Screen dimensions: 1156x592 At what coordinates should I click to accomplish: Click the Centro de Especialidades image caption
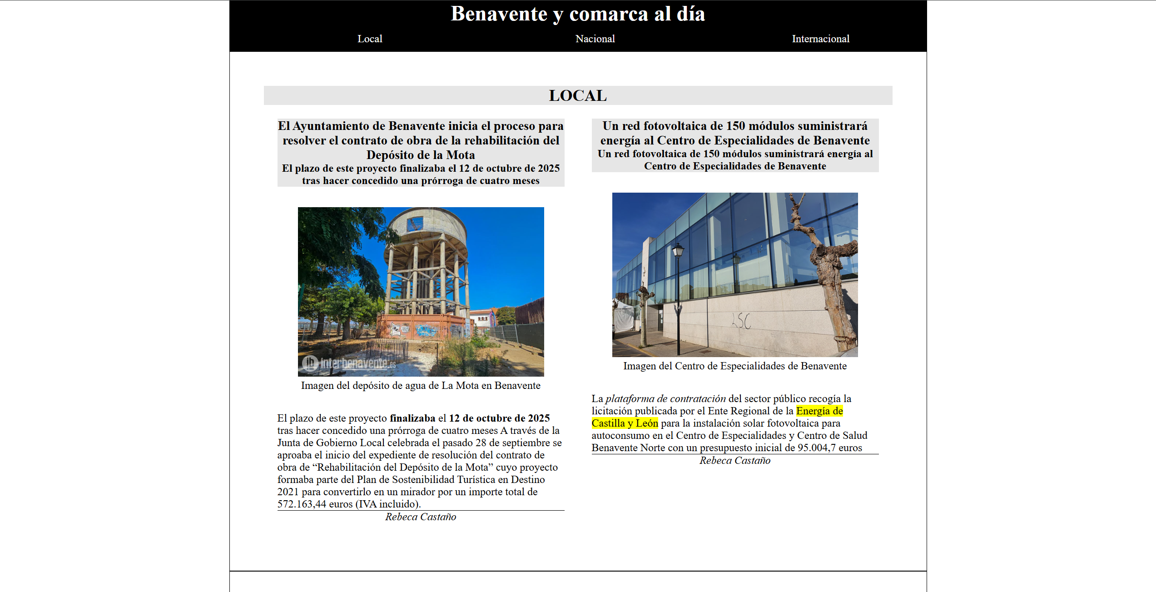pos(735,366)
